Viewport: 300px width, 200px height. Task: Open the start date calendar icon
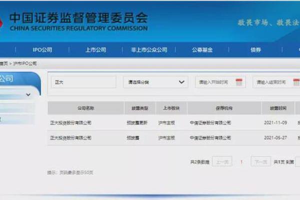pyautogui.click(x=239, y=82)
